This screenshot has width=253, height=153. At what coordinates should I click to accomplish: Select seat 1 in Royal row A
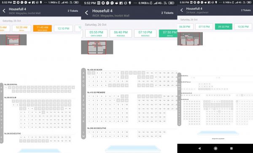pos(6,87)
